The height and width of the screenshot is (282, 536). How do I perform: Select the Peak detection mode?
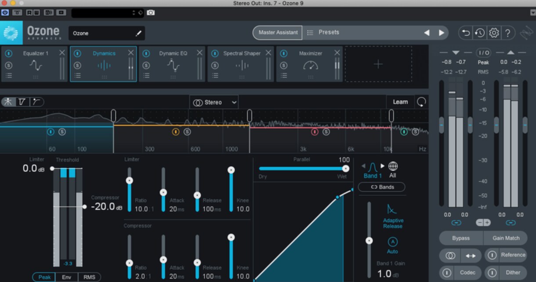coord(44,277)
